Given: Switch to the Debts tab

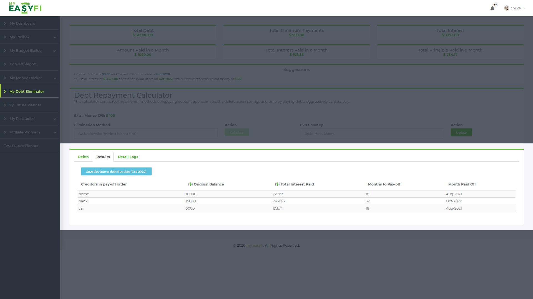Looking at the screenshot, I should pos(83,157).
